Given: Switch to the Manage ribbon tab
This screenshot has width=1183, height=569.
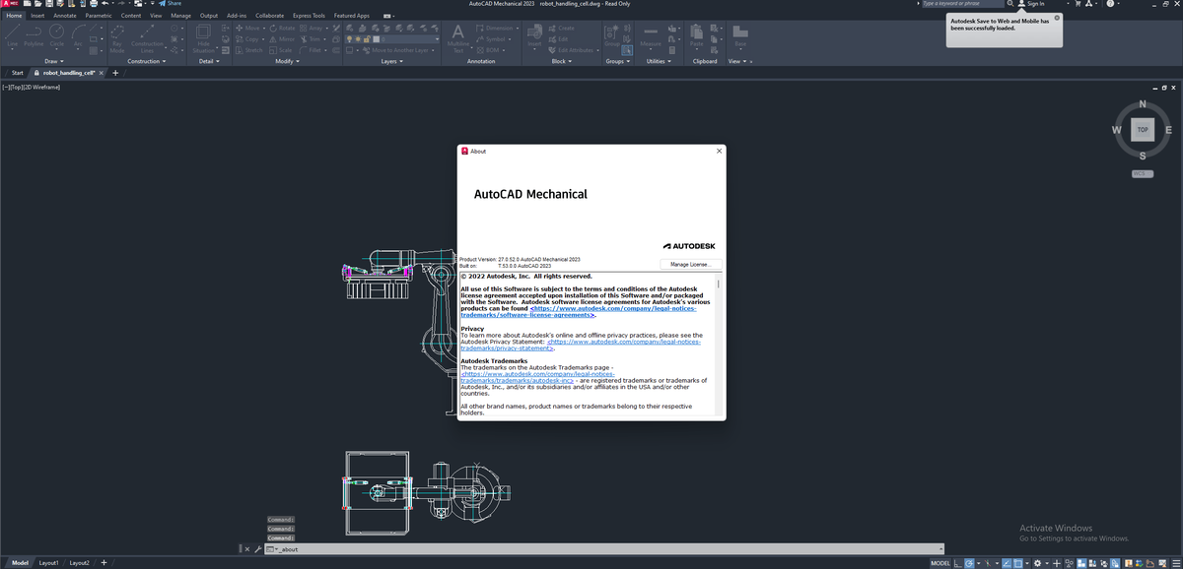Looking at the screenshot, I should point(180,16).
